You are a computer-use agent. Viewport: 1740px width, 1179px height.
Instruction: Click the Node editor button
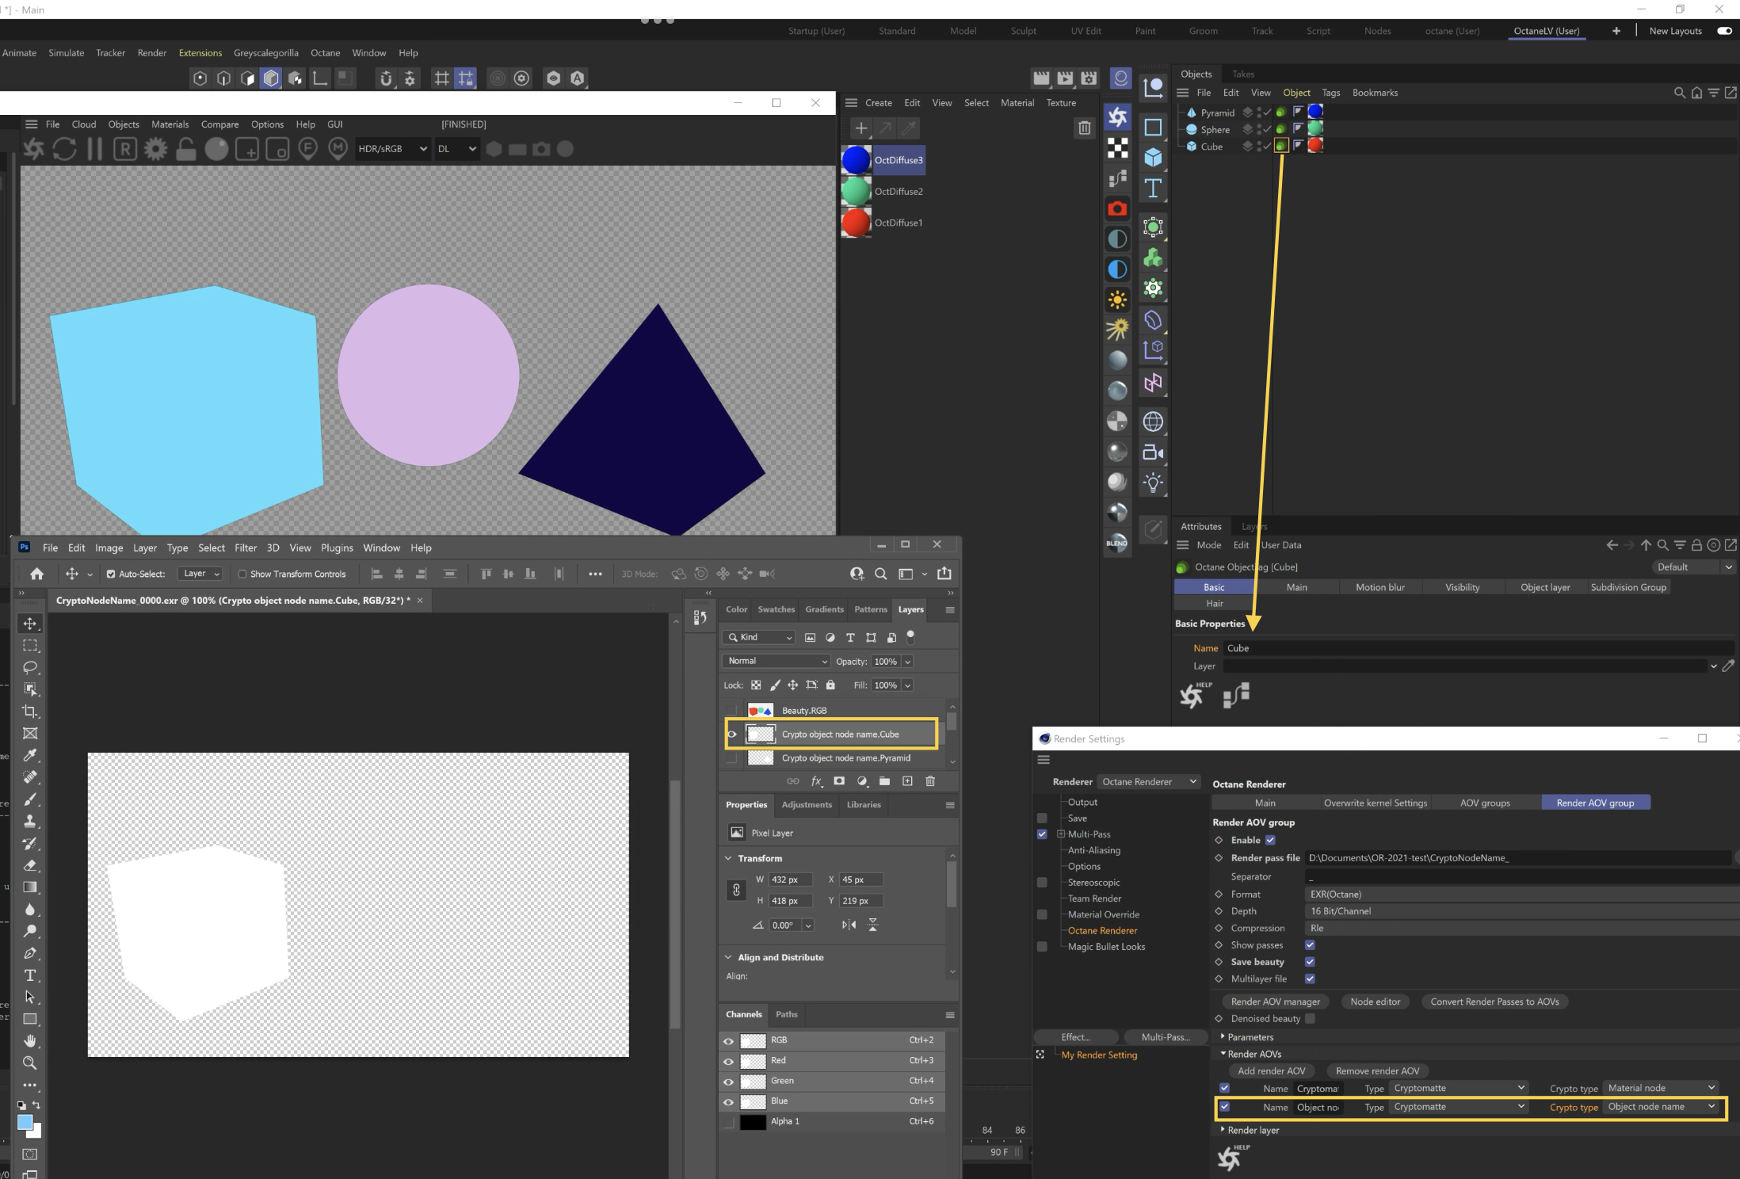[1375, 1002]
